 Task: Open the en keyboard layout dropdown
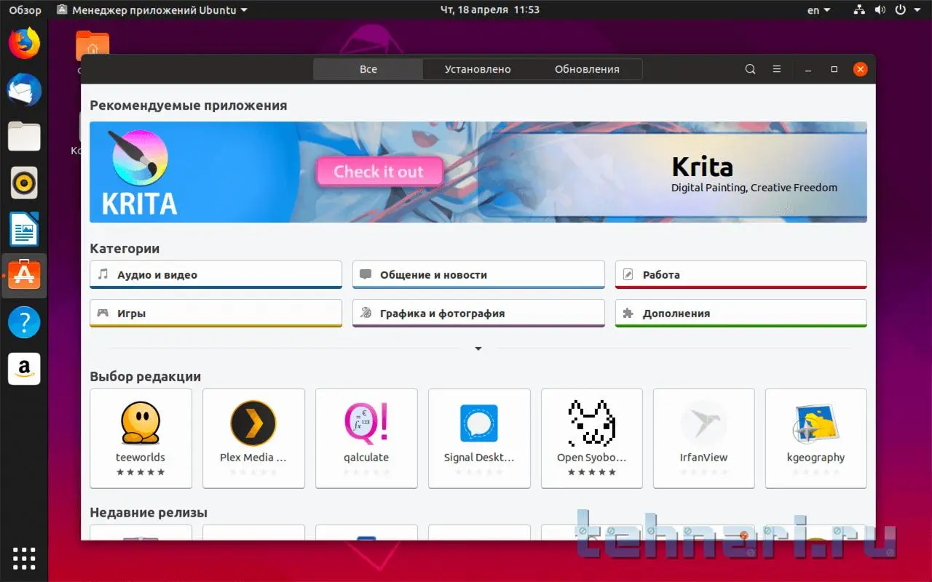819,10
